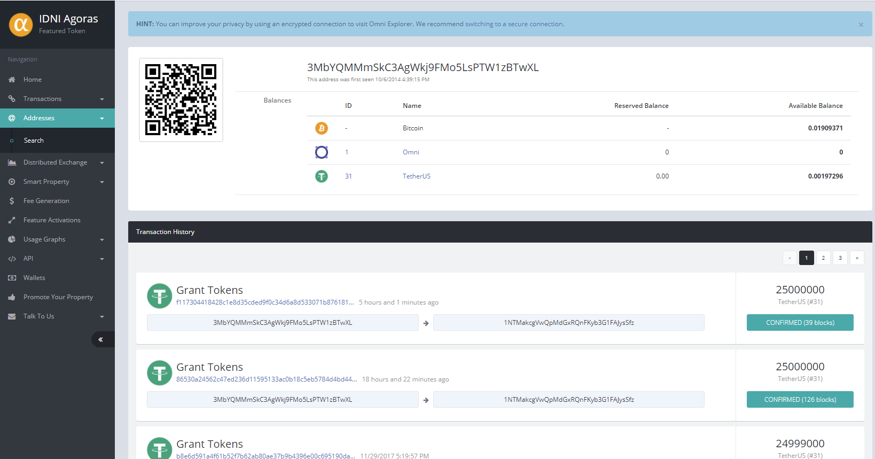This screenshot has height=459, width=875.
Task: Go to previous transaction history page
Action: point(790,258)
